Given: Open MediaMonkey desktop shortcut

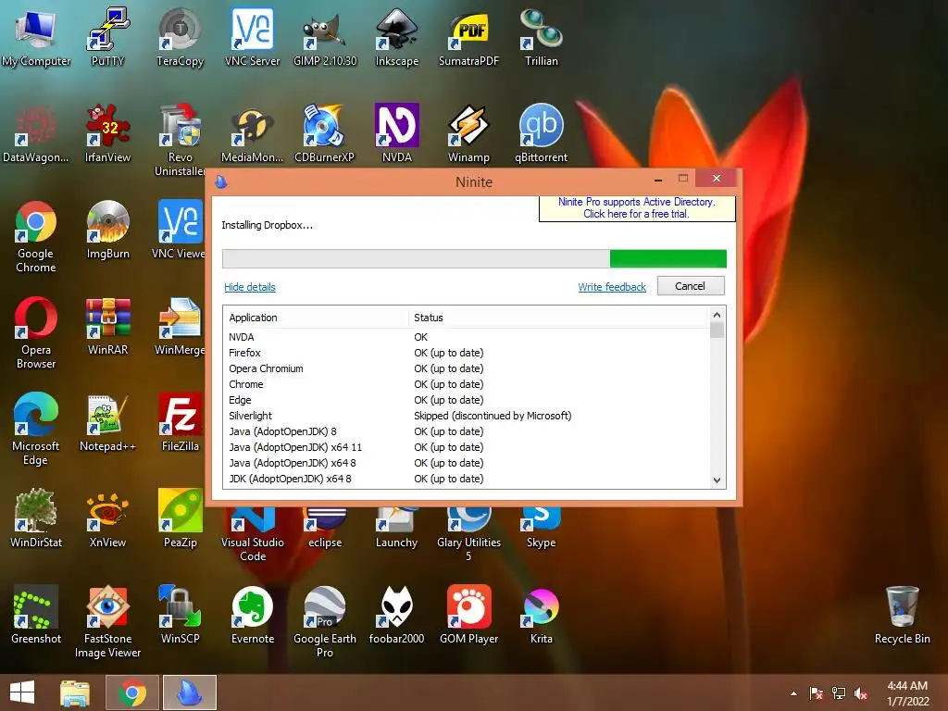Looking at the screenshot, I should tap(252, 133).
